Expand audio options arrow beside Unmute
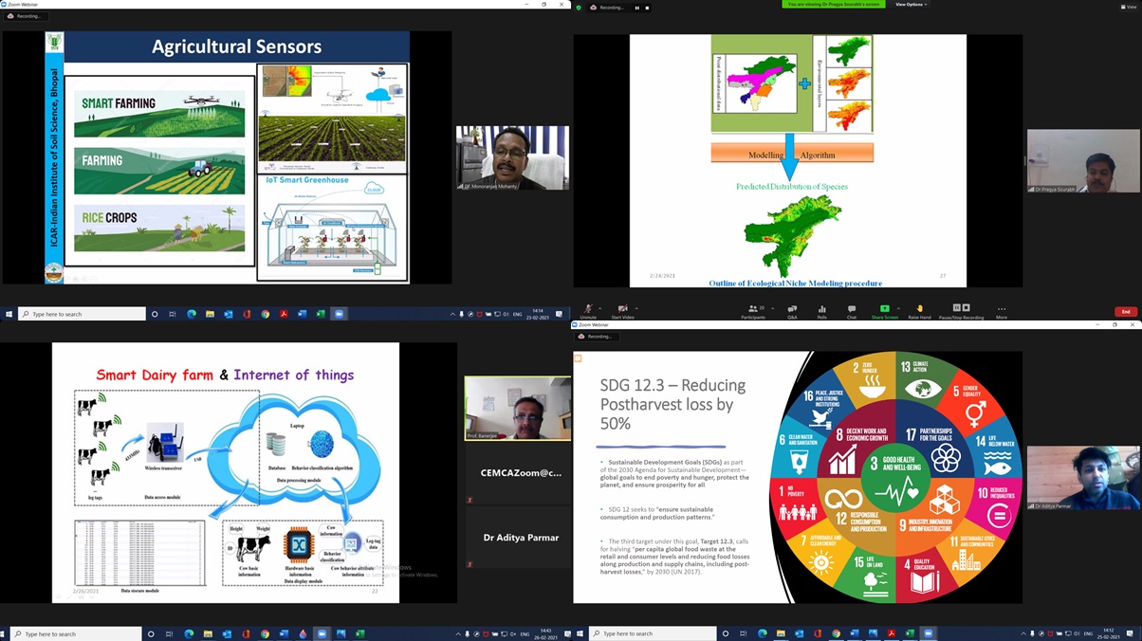The width and height of the screenshot is (1142, 641). click(600, 306)
